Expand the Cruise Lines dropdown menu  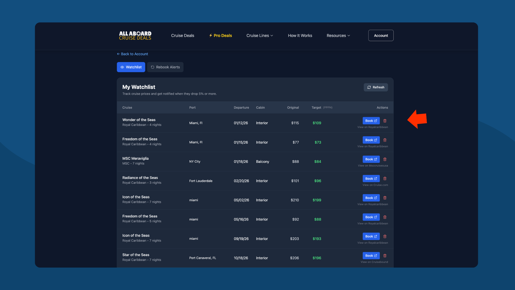(x=260, y=36)
